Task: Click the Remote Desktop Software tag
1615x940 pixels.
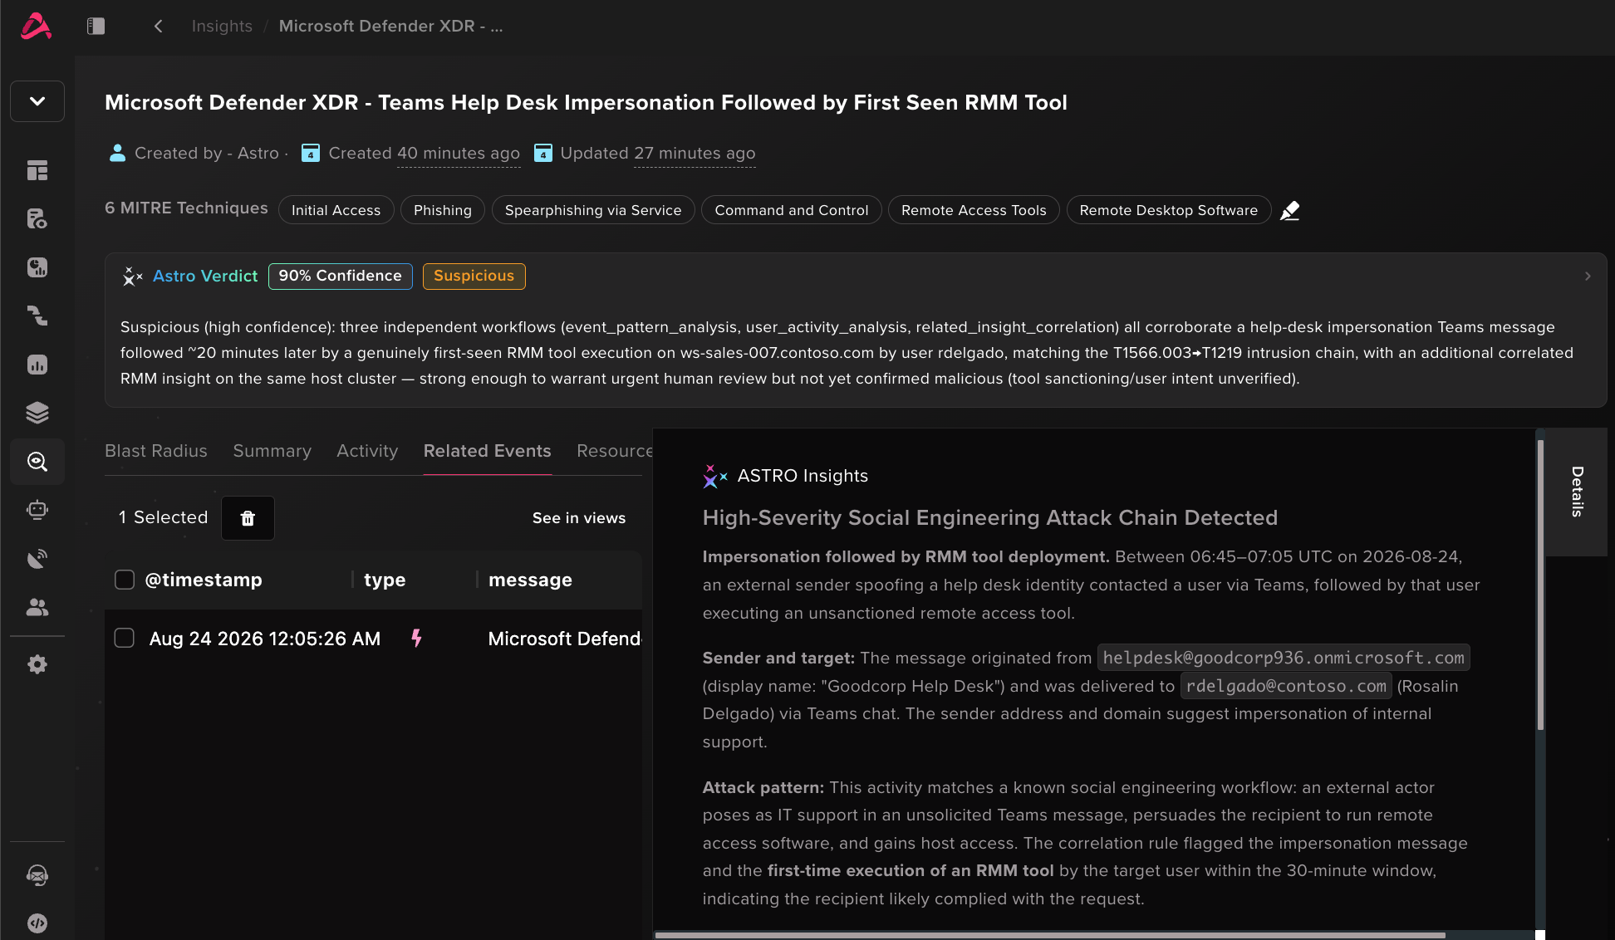Action: click(x=1169, y=210)
